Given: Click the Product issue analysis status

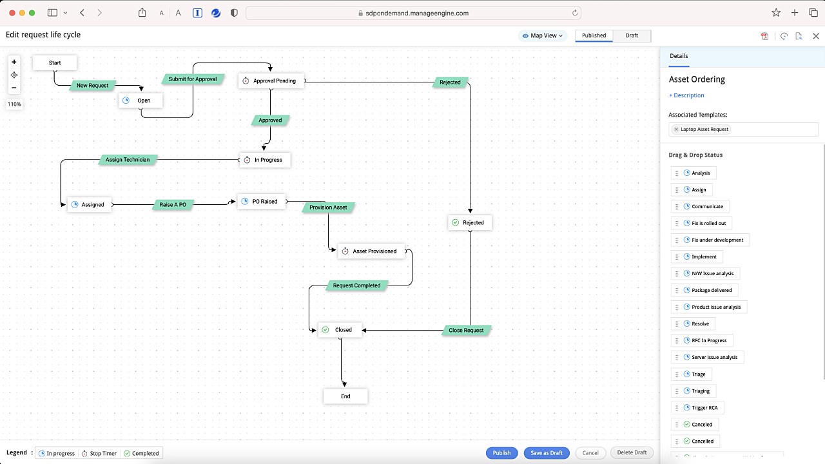Looking at the screenshot, I should click(710, 307).
